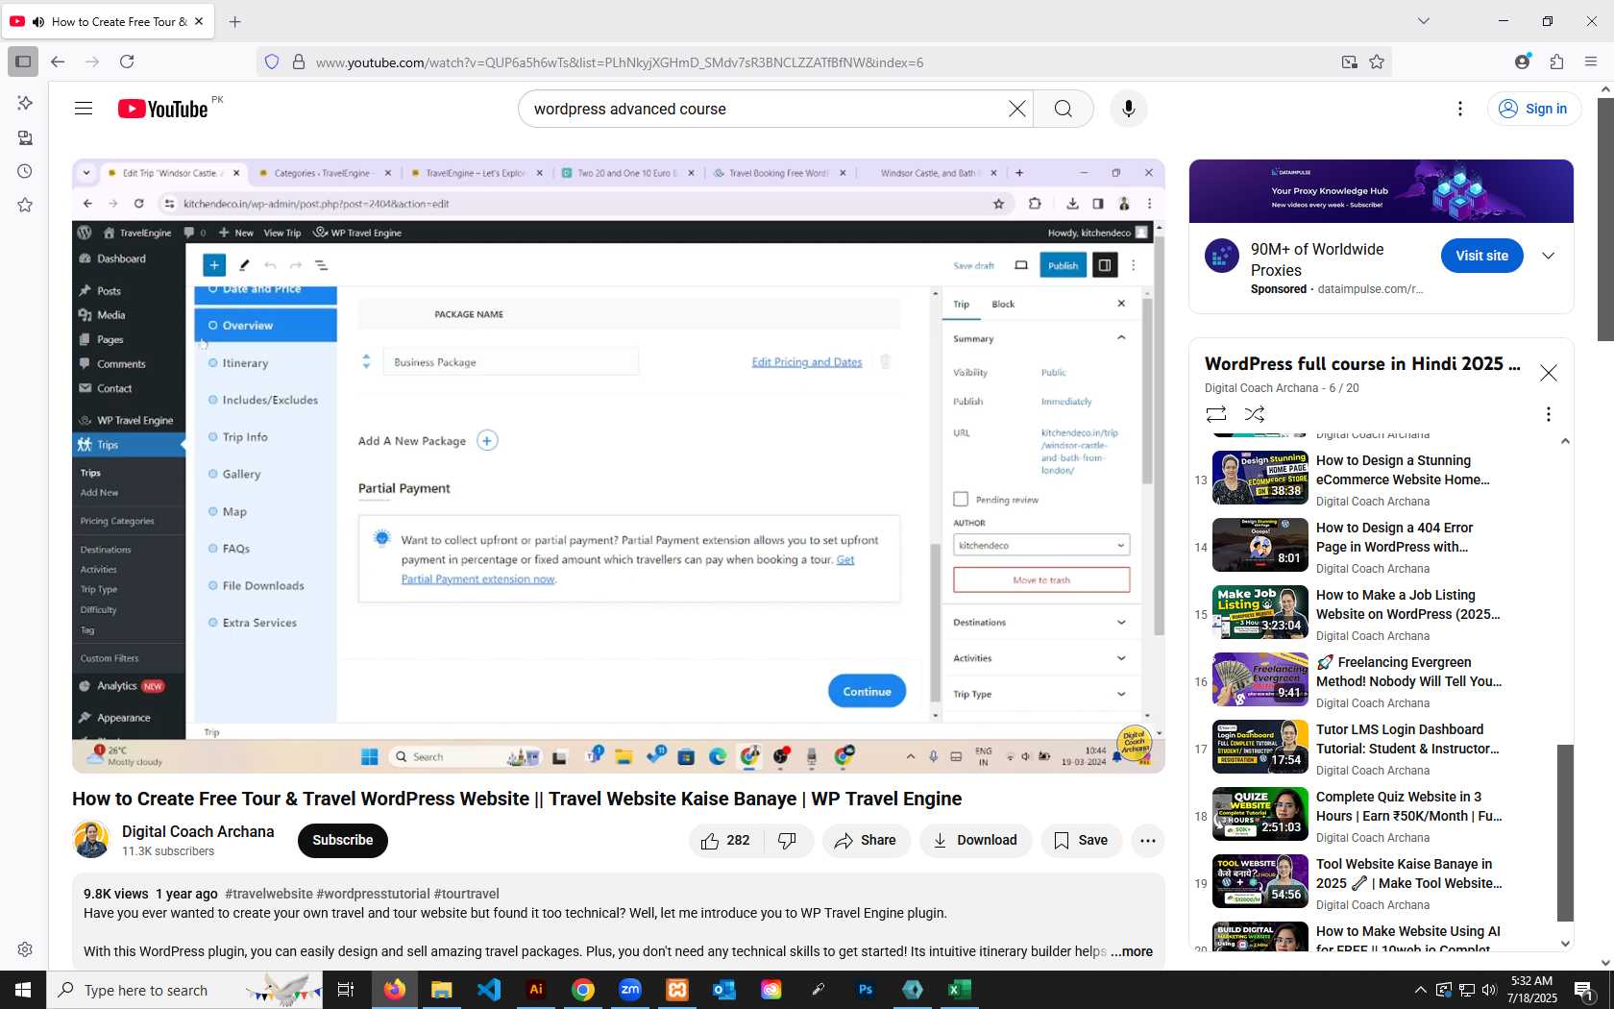Toggle playlist loop button
Image resolution: width=1614 pixels, height=1009 pixels.
[1216, 414]
